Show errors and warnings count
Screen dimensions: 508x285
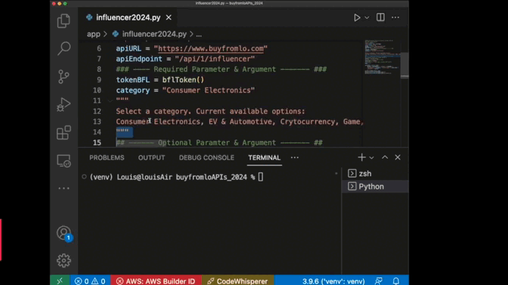90,281
